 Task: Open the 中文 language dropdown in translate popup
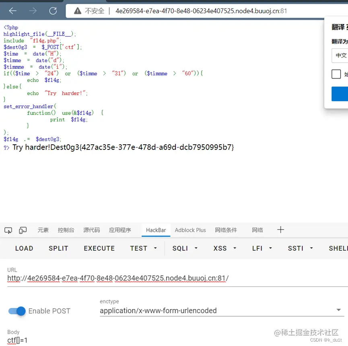click(340, 55)
